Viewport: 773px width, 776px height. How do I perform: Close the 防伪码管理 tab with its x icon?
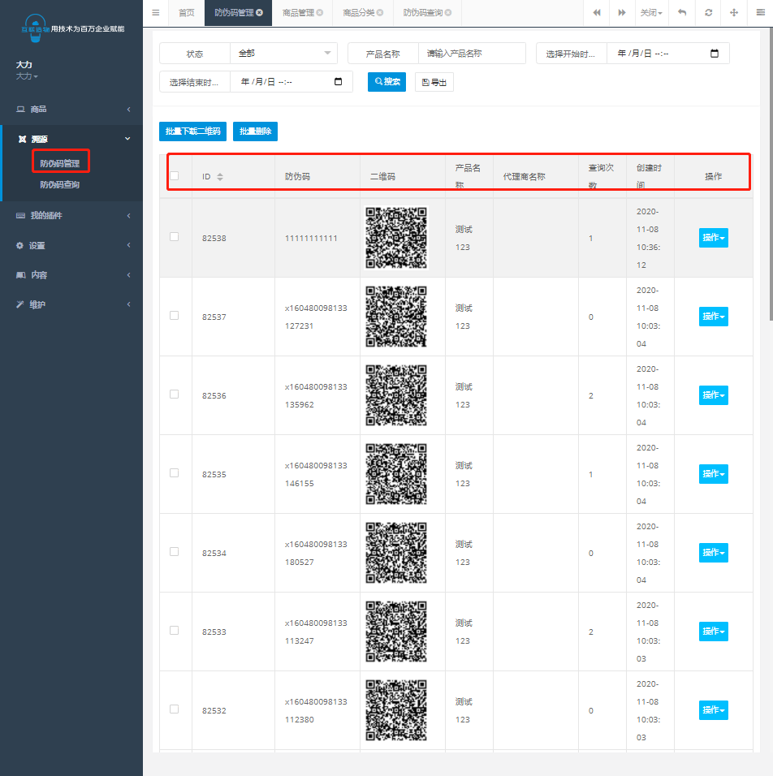(260, 13)
